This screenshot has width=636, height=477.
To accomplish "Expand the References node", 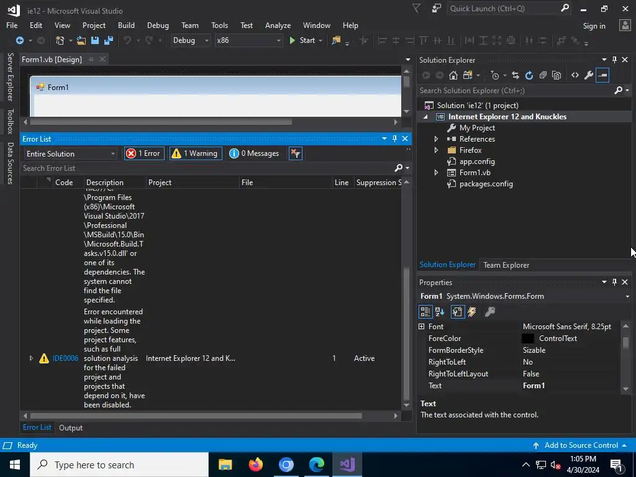I will click(436, 139).
